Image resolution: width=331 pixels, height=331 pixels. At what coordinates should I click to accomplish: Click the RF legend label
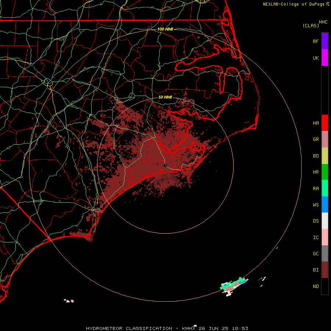[316, 41]
